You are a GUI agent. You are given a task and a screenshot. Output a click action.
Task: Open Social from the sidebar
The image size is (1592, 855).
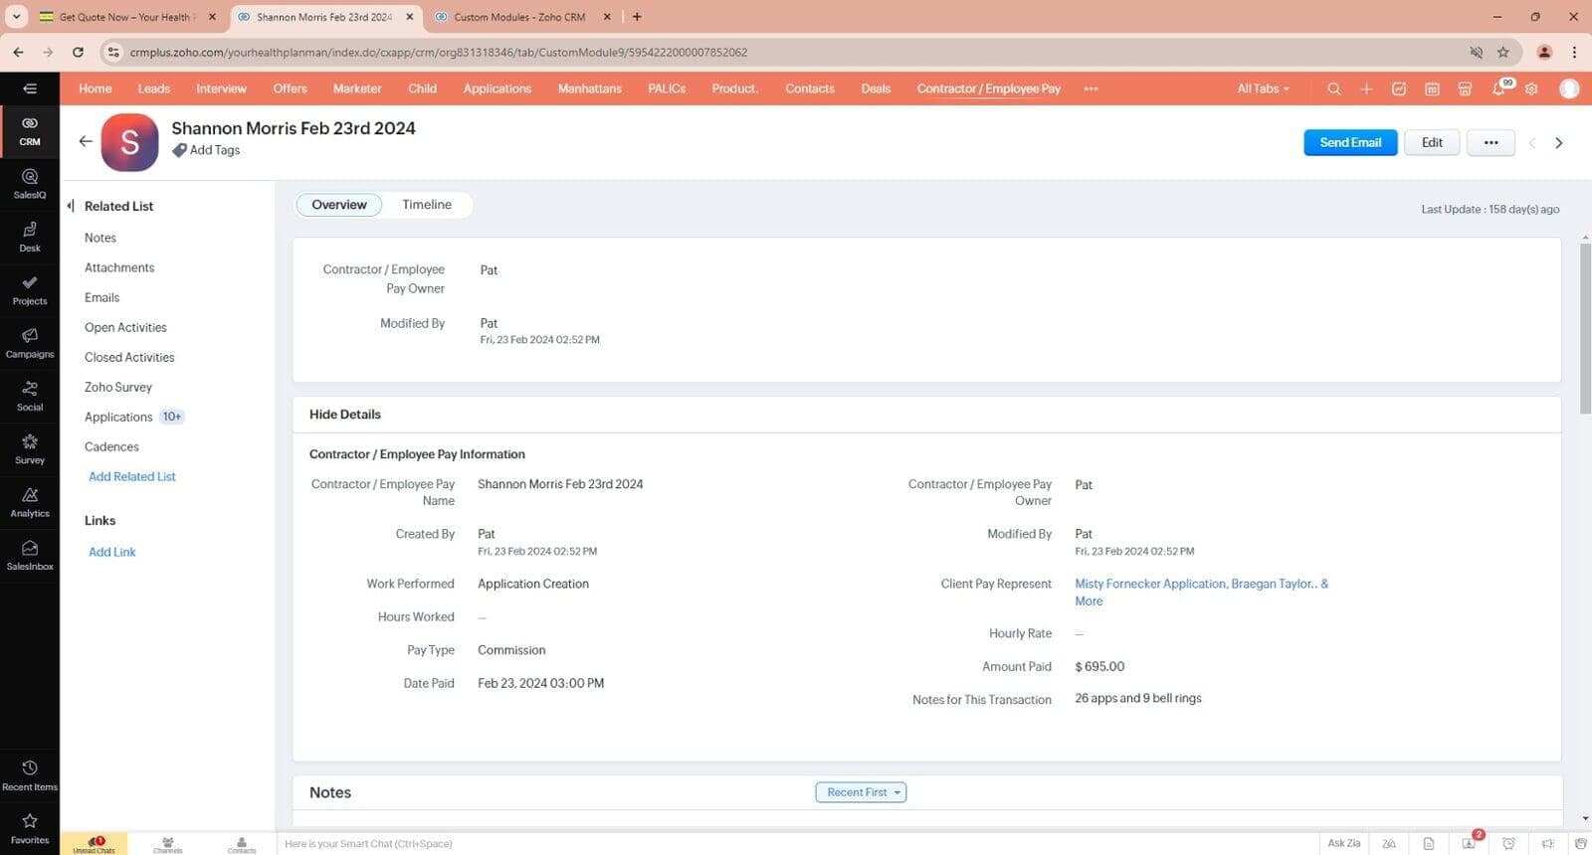tap(30, 396)
